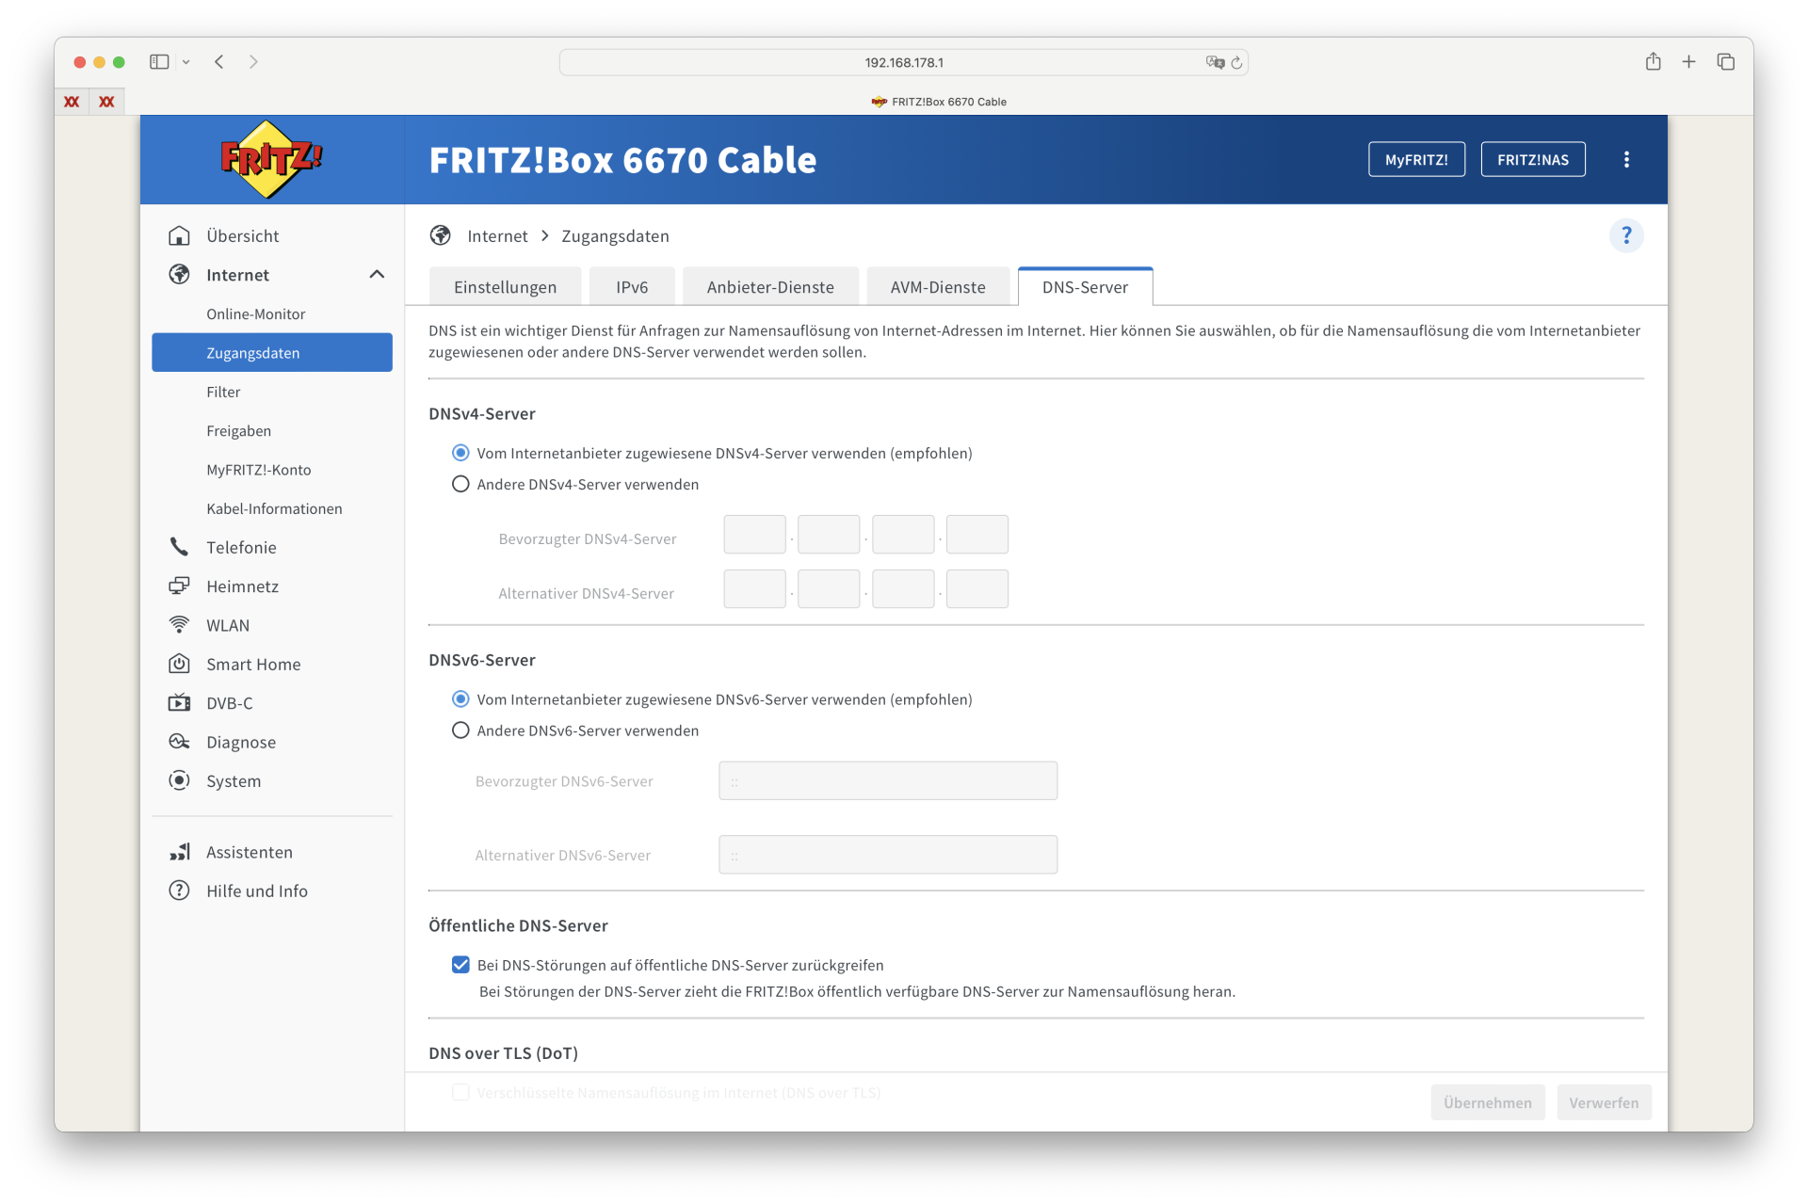
Task: Select provider-assigned DNSv6 servers option
Action: pyautogui.click(x=460, y=699)
